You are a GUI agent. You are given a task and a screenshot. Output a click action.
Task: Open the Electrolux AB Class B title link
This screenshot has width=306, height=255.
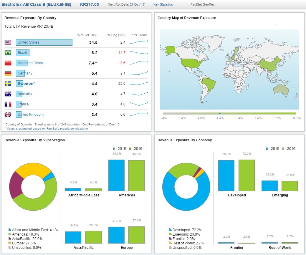(36, 4)
